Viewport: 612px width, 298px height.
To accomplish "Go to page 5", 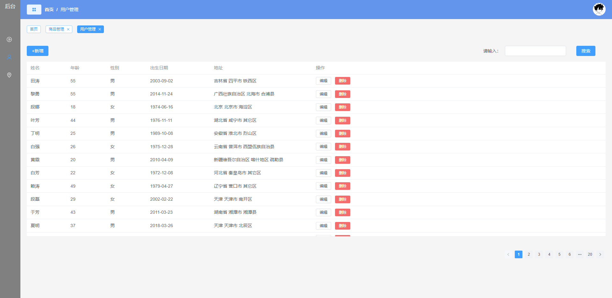I will click(x=559, y=254).
